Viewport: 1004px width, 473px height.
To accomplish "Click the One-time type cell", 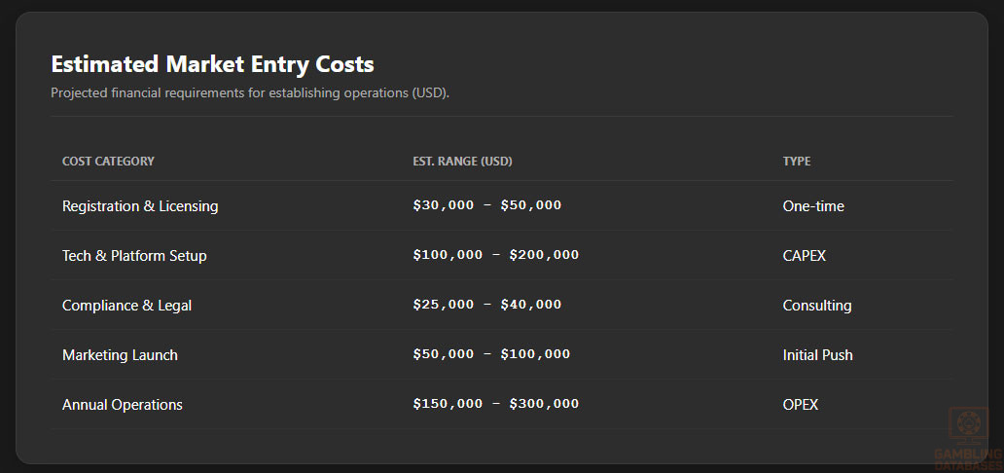I will [813, 206].
